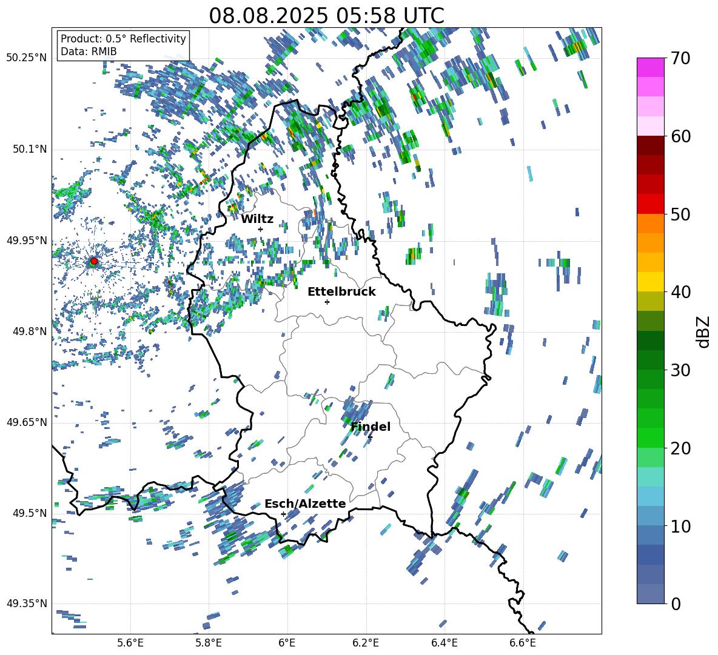Click the longitude label 6.6°E
Image resolution: width=718 pixels, height=655 pixels.
pos(523,643)
